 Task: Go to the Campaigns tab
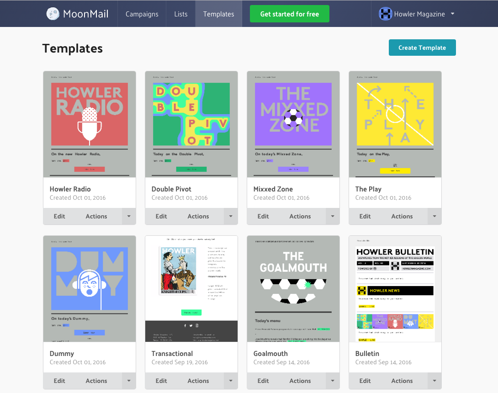click(142, 14)
